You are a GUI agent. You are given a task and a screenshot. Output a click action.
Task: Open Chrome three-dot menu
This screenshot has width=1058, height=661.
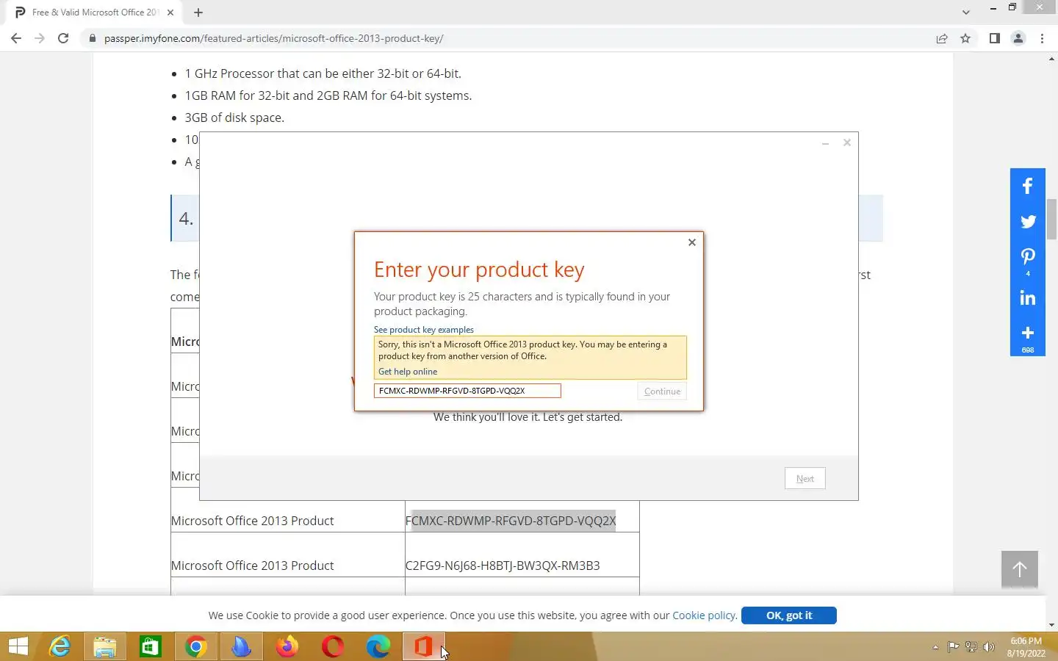point(1042,38)
